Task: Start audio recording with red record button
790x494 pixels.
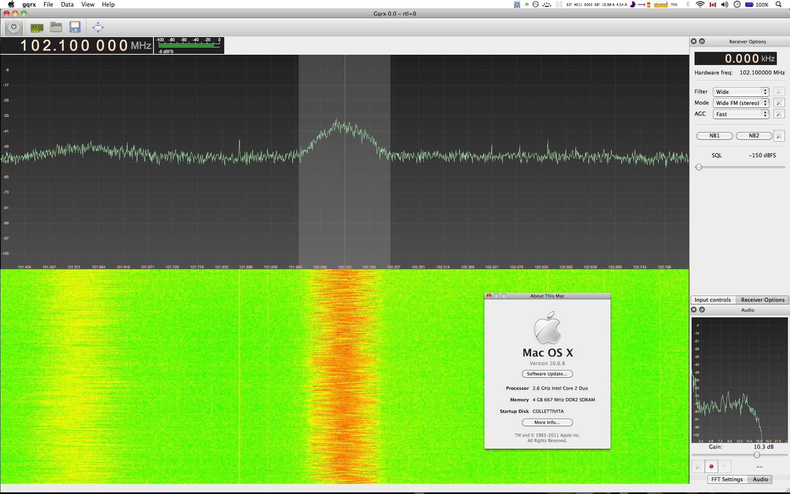Action: click(711, 466)
